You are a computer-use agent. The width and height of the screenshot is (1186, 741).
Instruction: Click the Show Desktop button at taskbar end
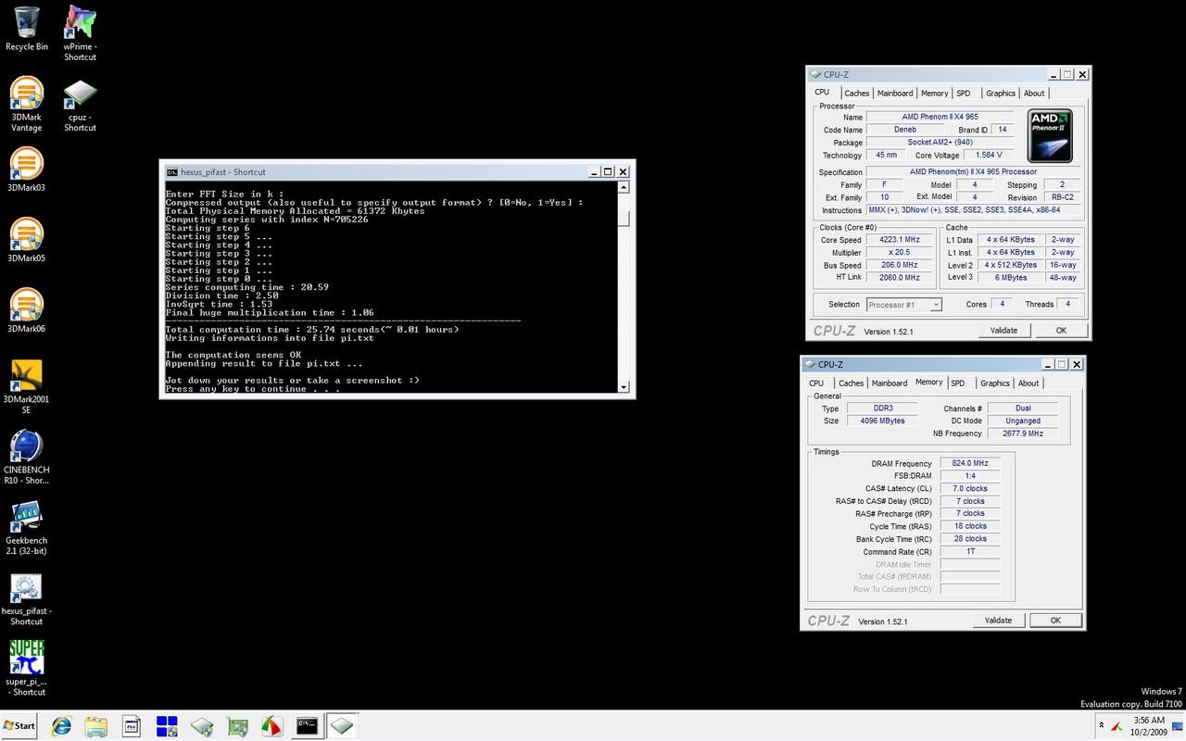1180,726
